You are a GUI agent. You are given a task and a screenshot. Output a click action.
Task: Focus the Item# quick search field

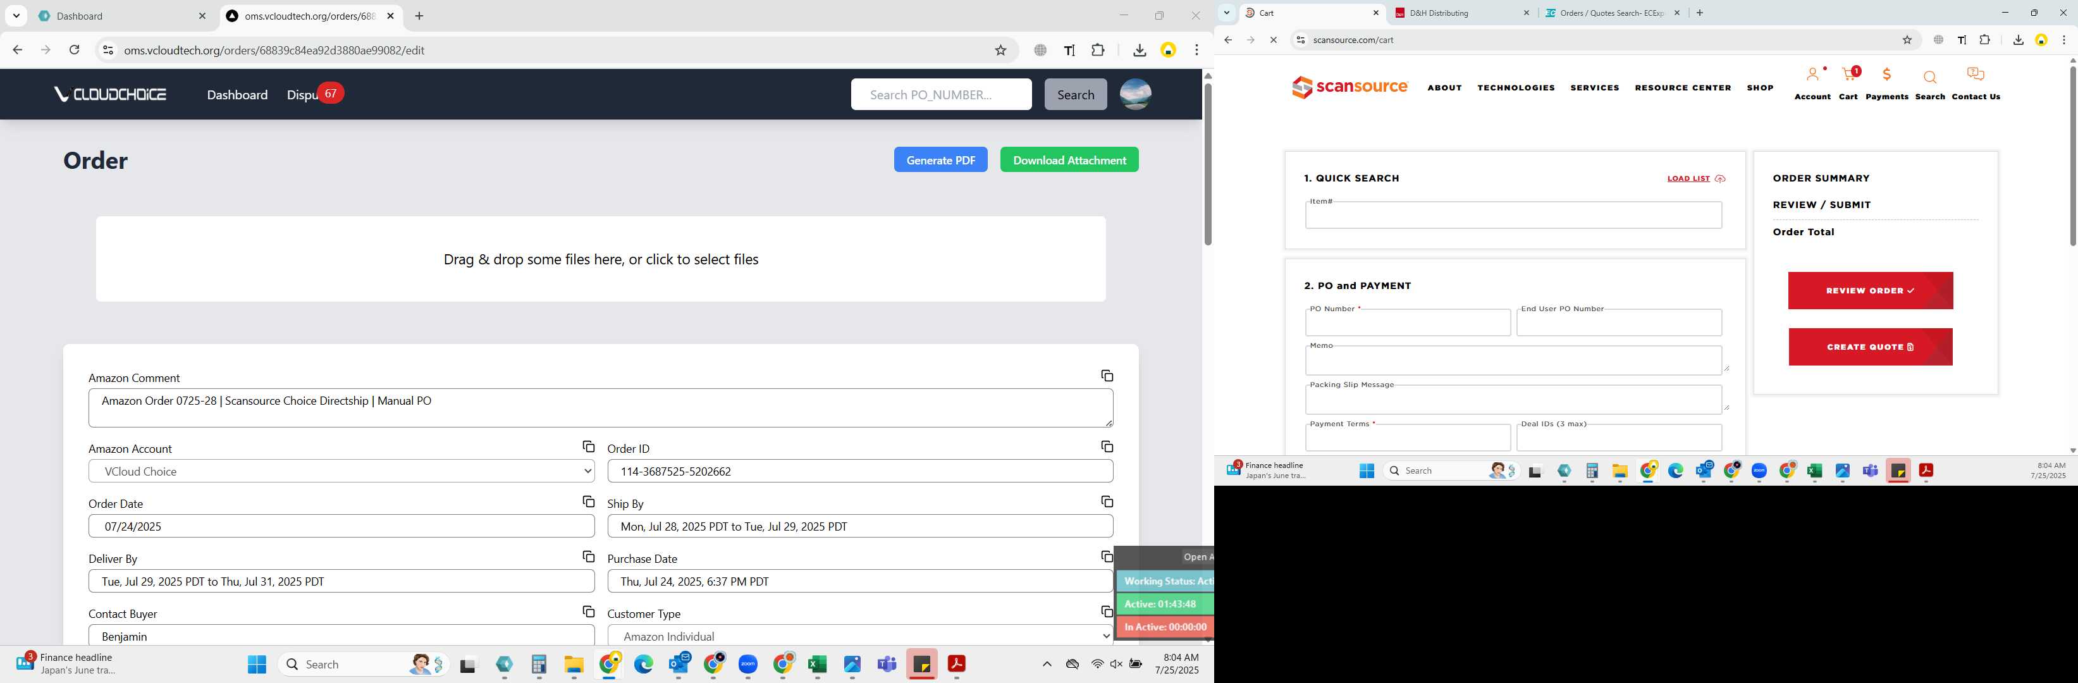point(1513,215)
